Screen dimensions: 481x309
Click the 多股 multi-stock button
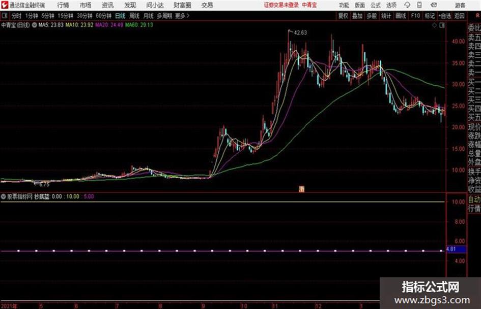[x=372, y=16]
